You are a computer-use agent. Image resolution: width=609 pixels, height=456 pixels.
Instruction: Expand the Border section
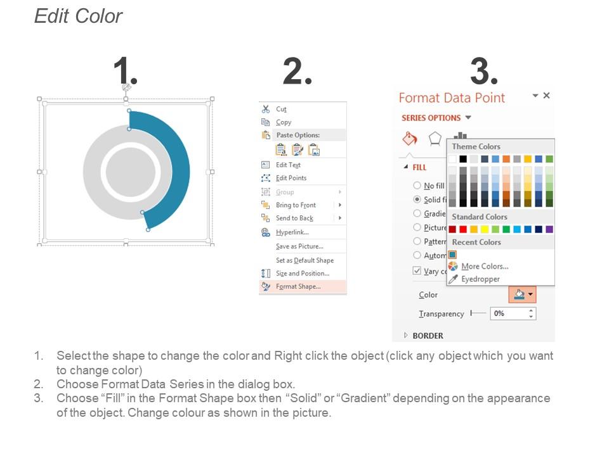[406, 336]
